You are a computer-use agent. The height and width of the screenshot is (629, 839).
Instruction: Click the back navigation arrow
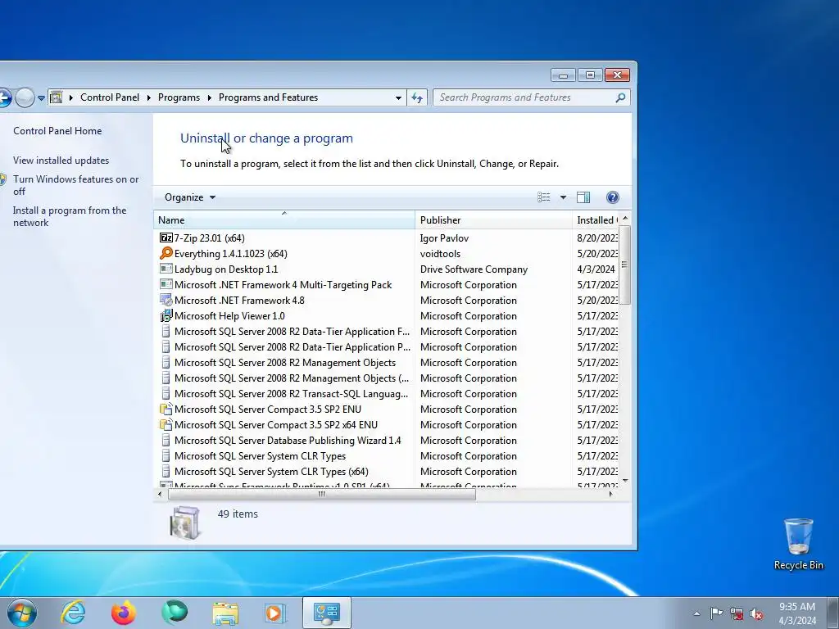pyautogui.click(x=4, y=98)
